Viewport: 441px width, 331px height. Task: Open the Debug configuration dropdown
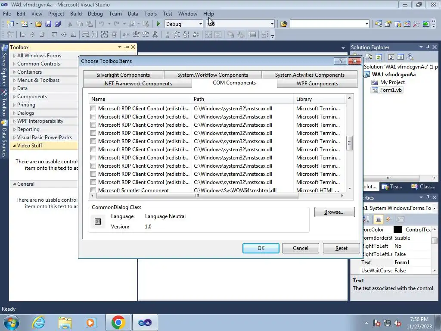[x=200, y=24]
